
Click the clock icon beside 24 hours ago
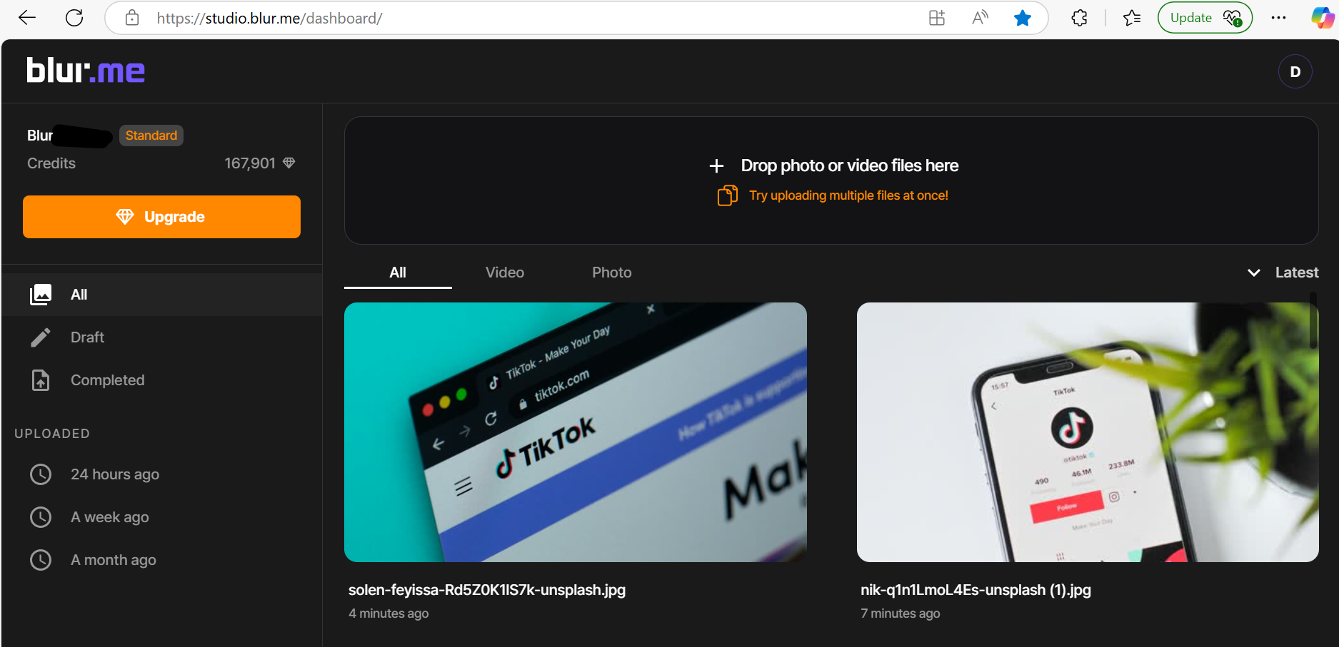(x=41, y=474)
